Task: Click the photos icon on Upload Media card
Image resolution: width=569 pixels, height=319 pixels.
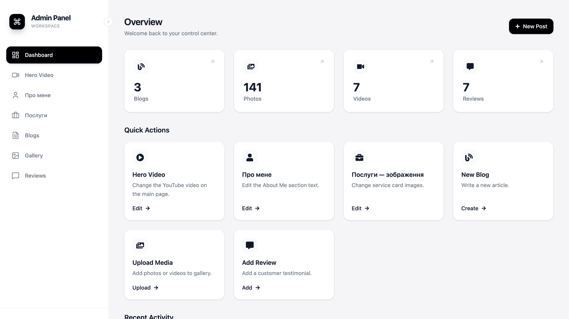Action: pyautogui.click(x=140, y=245)
